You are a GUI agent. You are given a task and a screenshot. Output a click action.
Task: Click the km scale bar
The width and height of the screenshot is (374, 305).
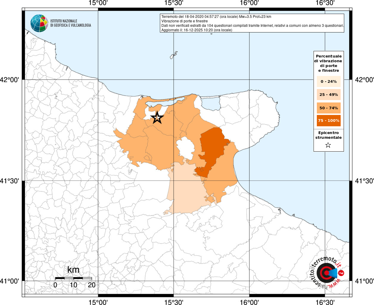click(x=73, y=278)
